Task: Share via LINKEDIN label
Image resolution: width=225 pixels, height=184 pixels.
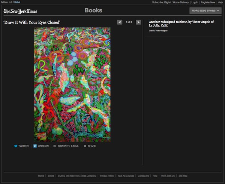Action: 43,146
